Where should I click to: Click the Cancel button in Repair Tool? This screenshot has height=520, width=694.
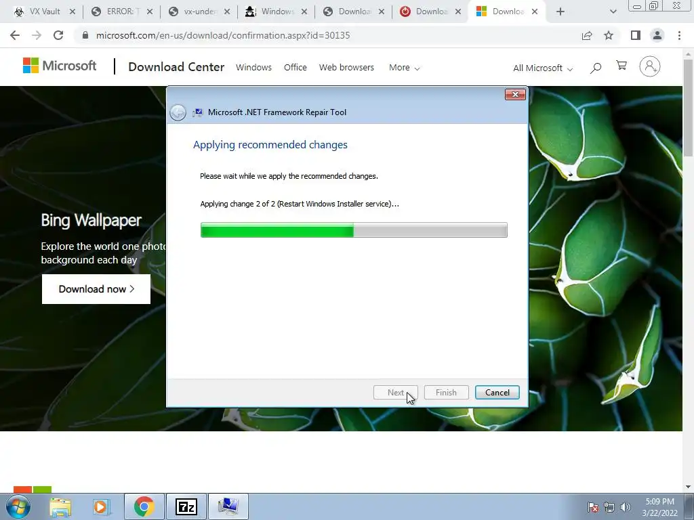pyautogui.click(x=497, y=392)
